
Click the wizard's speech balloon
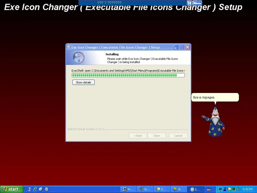point(215,97)
